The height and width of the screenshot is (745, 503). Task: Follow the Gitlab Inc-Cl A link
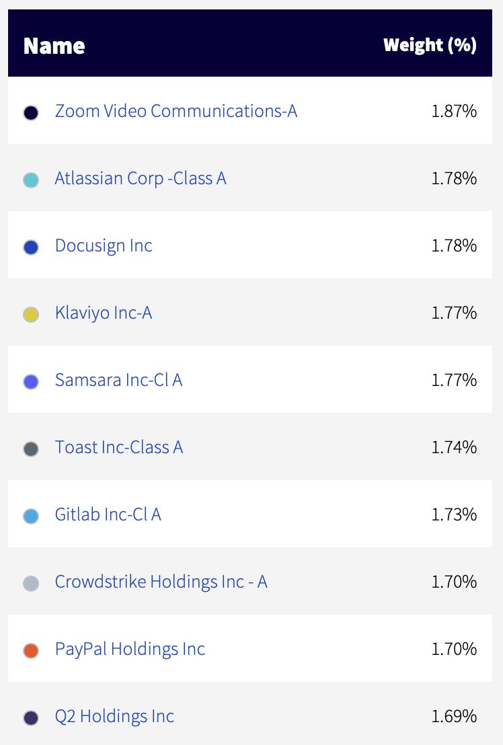(x=108, y=514)
